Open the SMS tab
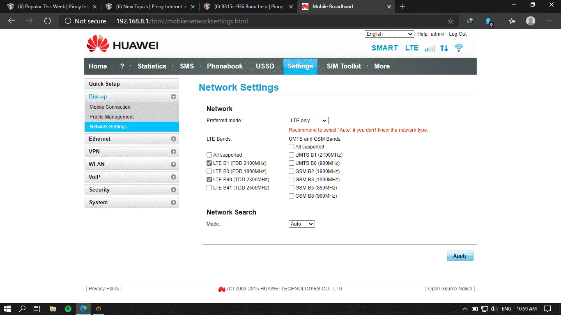 187,66
